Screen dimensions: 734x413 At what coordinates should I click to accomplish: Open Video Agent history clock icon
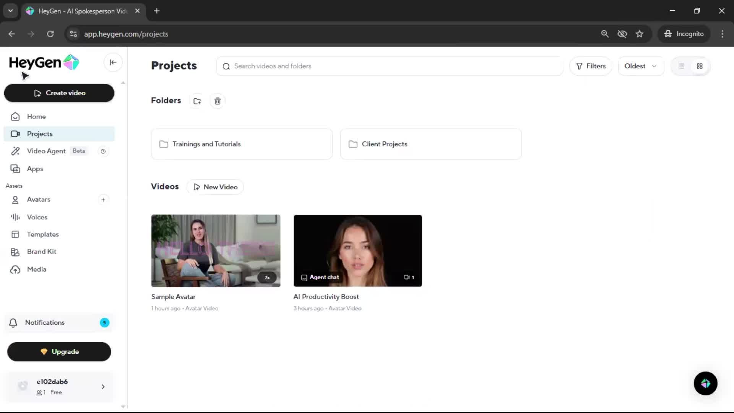pyautogui.click(x=103, y=151)
